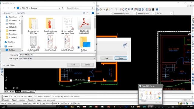Click Help button in plot progress dialog
Viewport: 194px width, 109px height.
pos(107,58)
